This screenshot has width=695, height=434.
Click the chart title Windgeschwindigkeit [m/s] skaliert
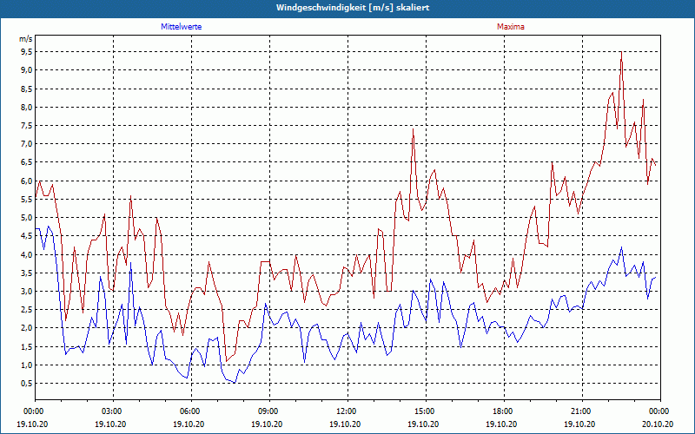353,8
